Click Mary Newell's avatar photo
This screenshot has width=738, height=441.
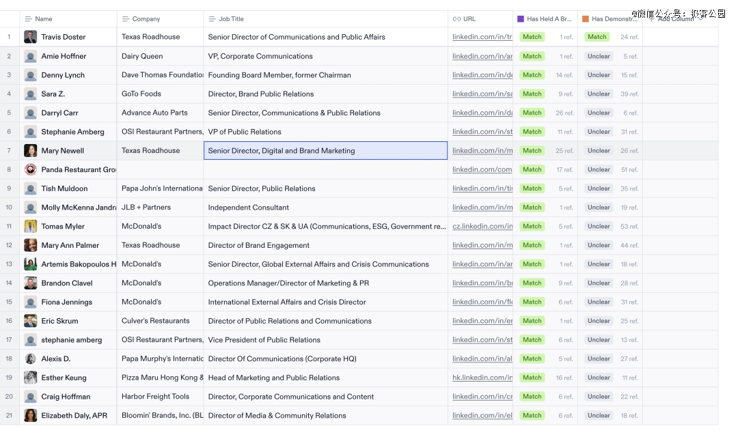tap(31, 151)
